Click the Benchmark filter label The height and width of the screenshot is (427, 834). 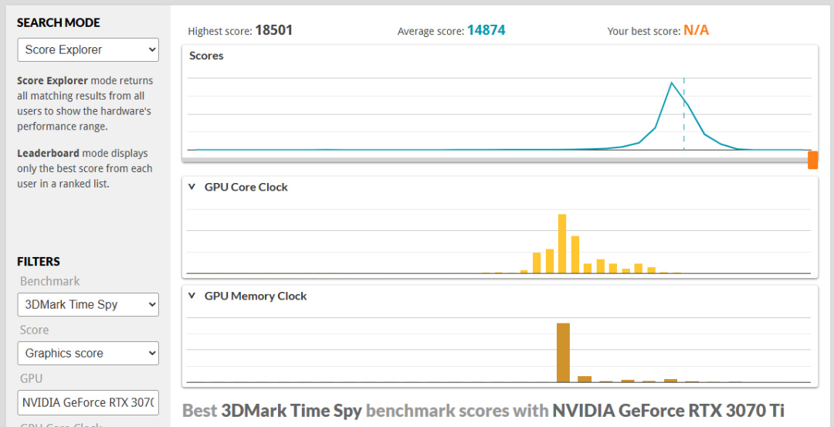click(x=50, y=281)
